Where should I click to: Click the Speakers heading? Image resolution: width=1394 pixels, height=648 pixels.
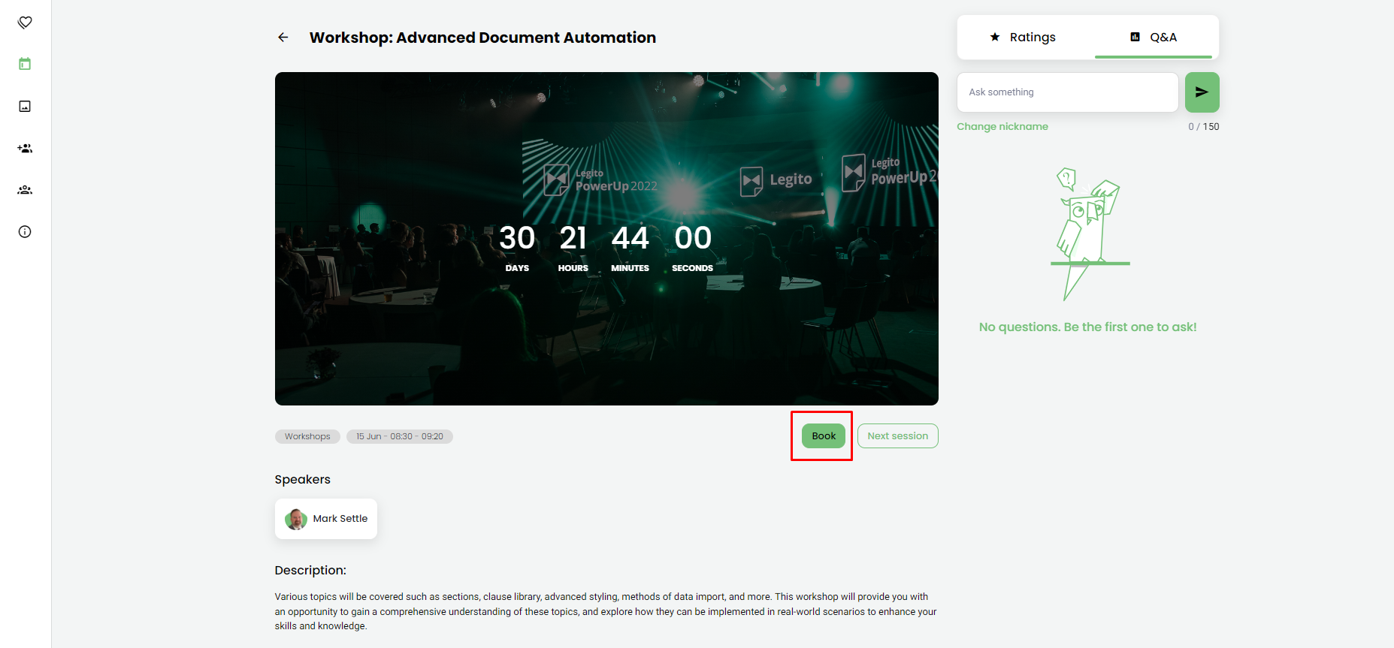(303, 479)
